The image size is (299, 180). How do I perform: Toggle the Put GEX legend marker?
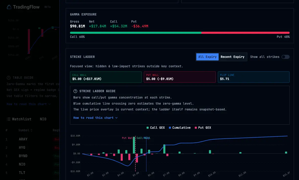tap(196, 128)
